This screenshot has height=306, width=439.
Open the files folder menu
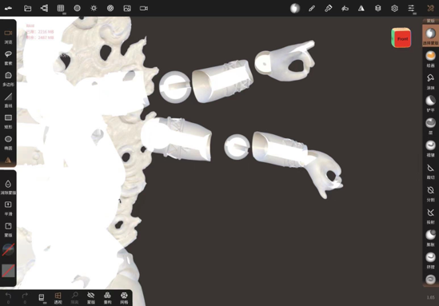click(x=27, y=8)
